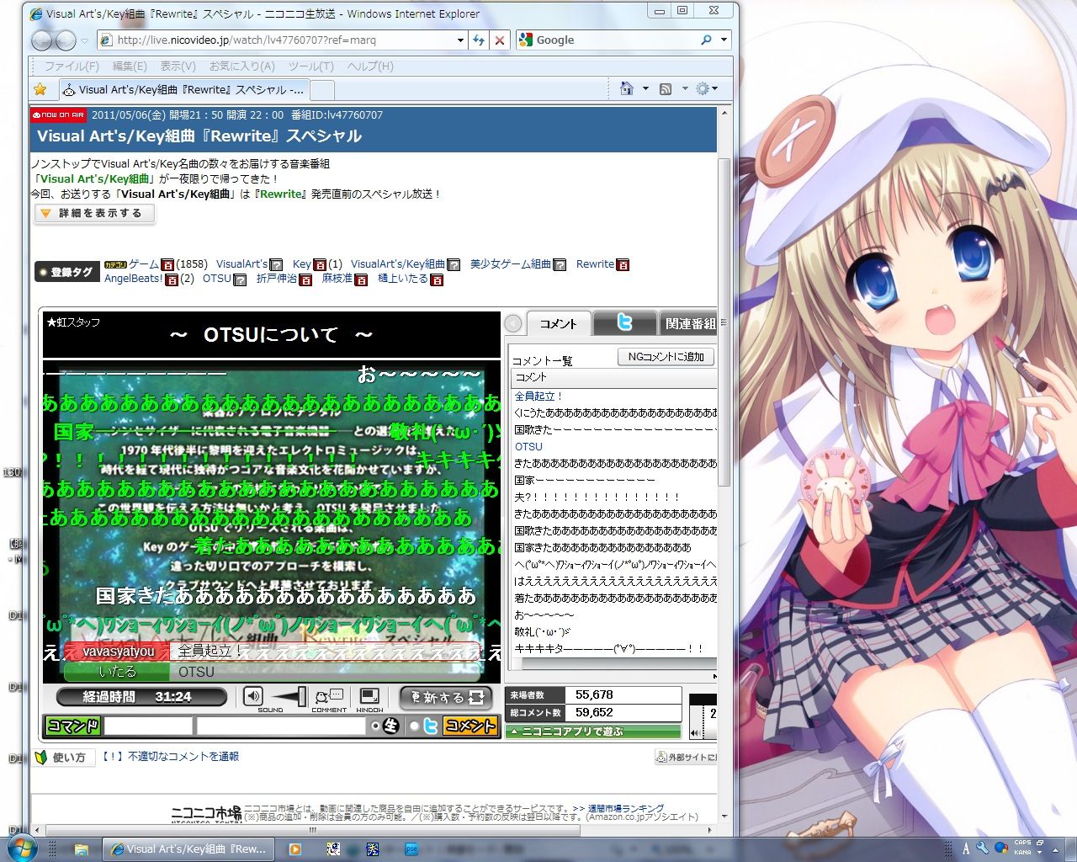Open the 表示(V) menu
Viewport: 1077px width, 862px height.
point(178,67)
